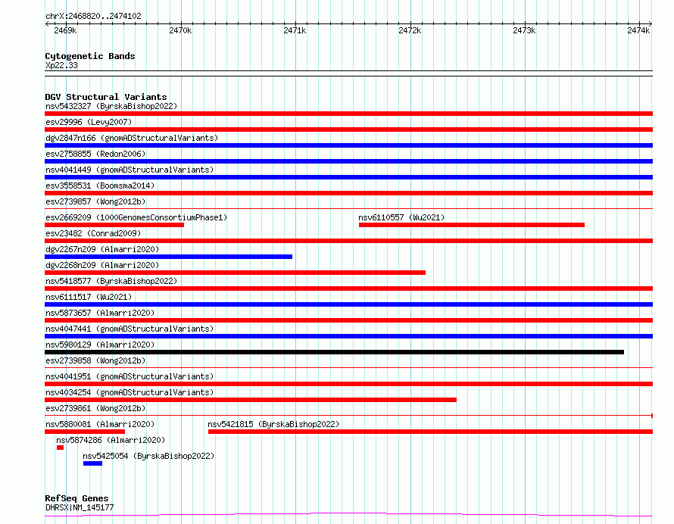
Task: Select nsv5425054 (ByrskaBishop2022) label
Action: [148, 456]
